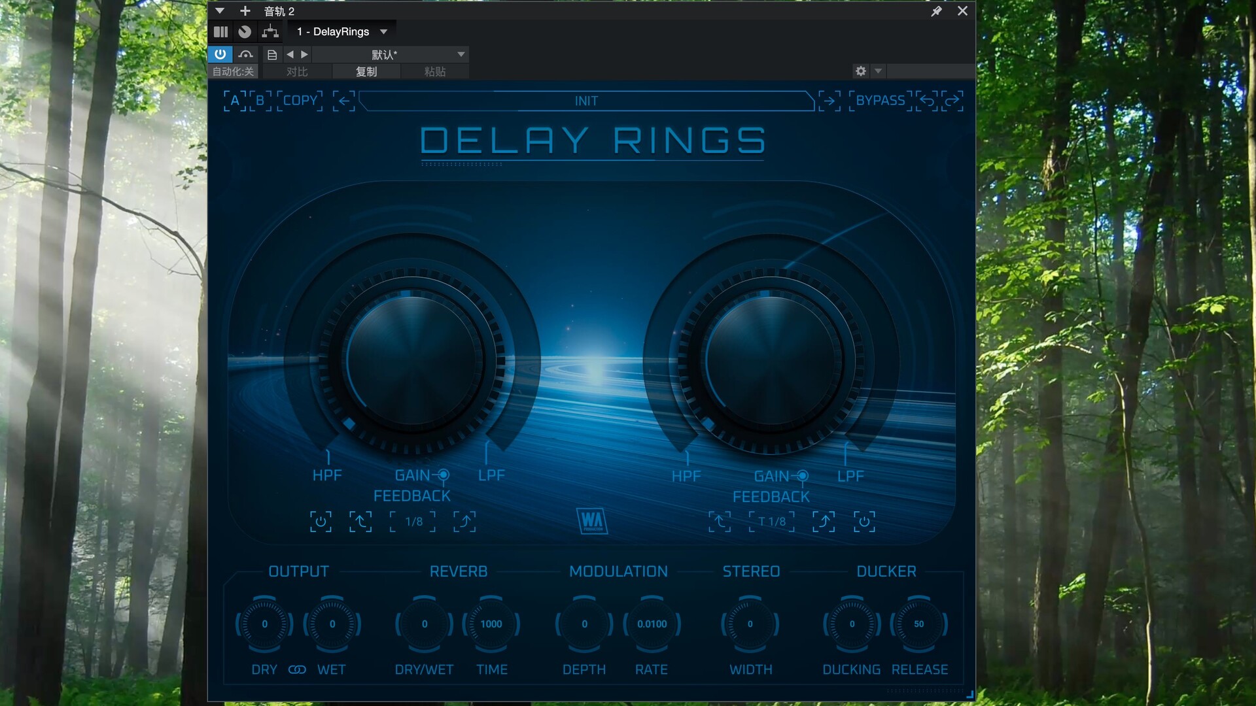
Task: Toggle the plugin power activate button
Action: (220, 54)
